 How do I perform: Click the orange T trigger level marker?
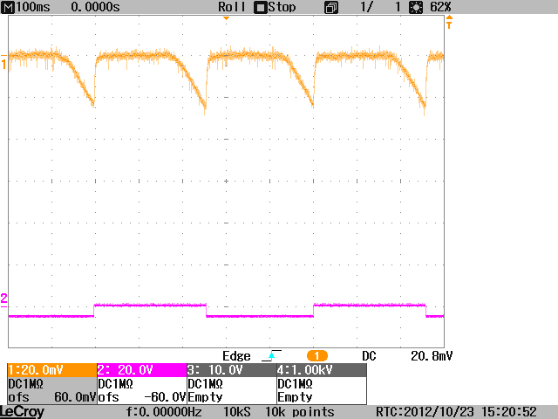pyautogui.click(x=449, y=22)
